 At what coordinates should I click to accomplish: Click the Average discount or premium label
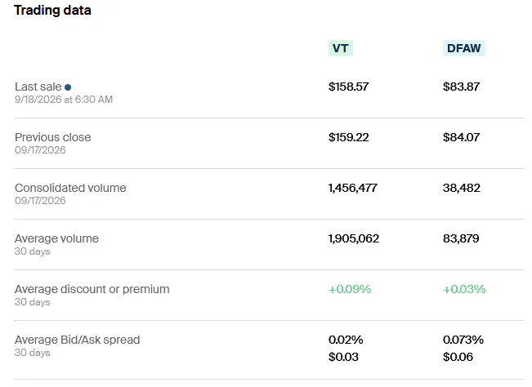[92, 289]
